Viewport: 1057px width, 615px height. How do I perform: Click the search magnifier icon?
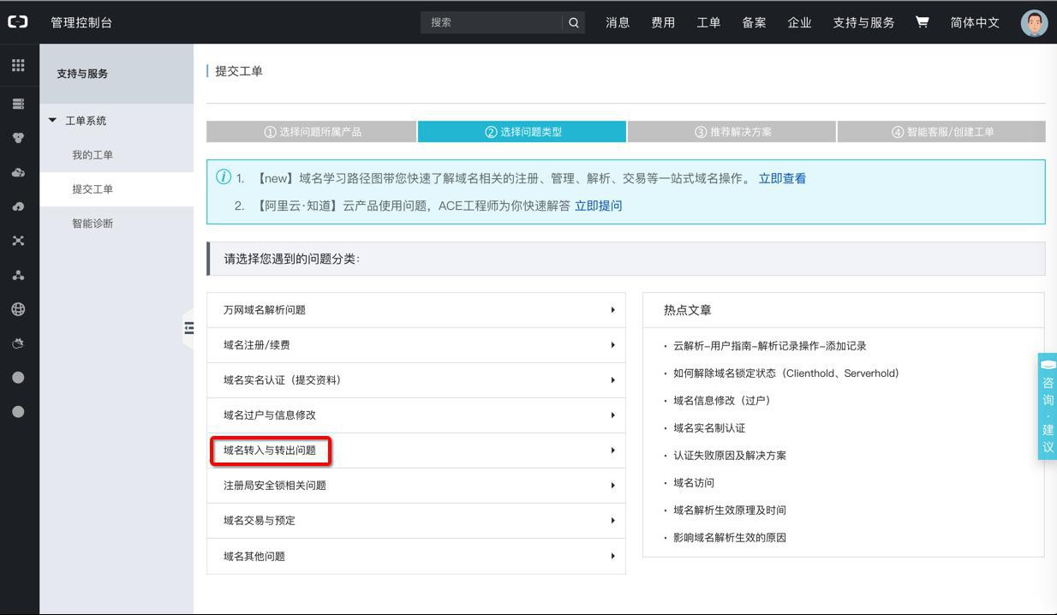click(x=574, y=23)
